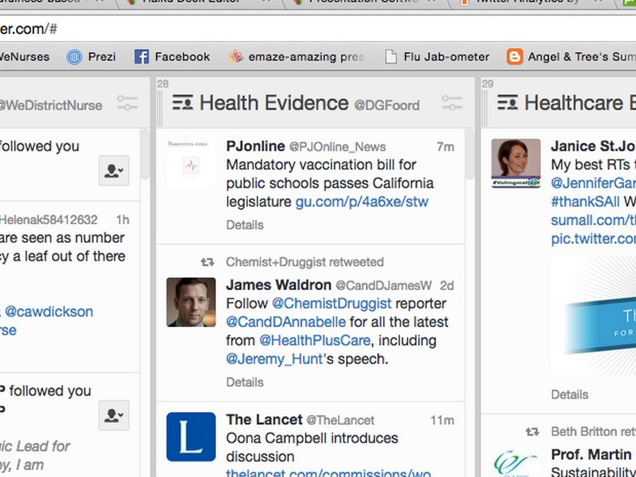The width and height of the screenshot is (636, 477).
Task: Click The Lancet profile avatar
Action: point(191,437)
